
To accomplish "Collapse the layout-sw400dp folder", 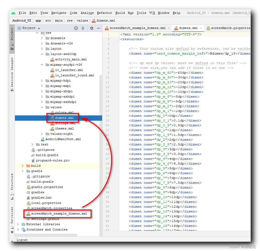I will pos(42,54).
